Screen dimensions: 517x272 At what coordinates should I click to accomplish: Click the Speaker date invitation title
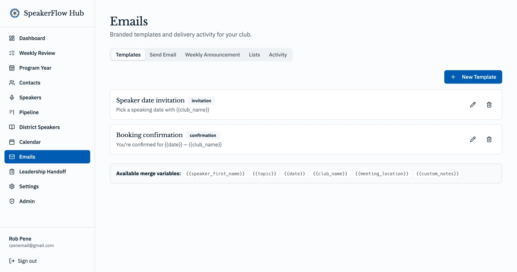pyautogui.click(x=150, y=100)
